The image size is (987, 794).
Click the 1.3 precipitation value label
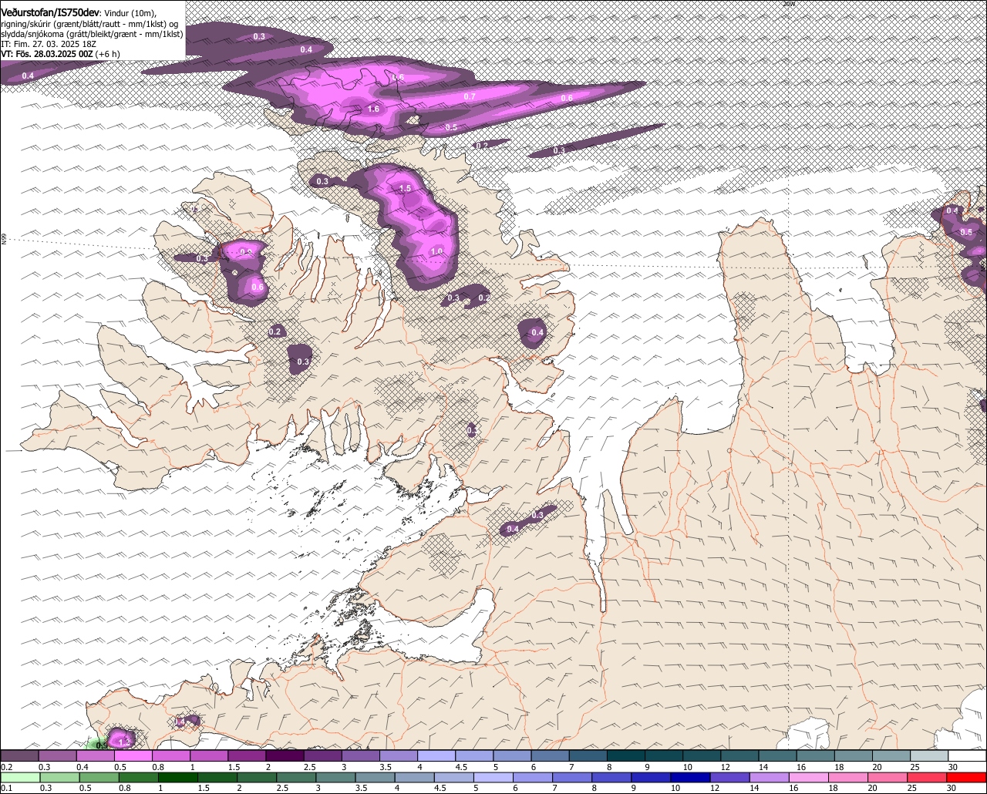pyautogui.click(x=125, y=742)
